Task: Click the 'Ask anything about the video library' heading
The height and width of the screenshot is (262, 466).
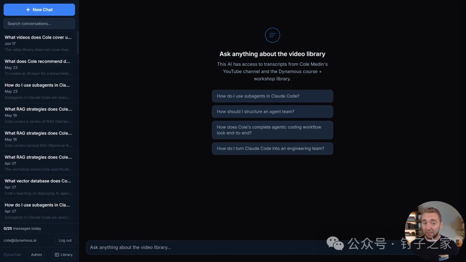Action: pyautogui.click(x=272, y=54)
